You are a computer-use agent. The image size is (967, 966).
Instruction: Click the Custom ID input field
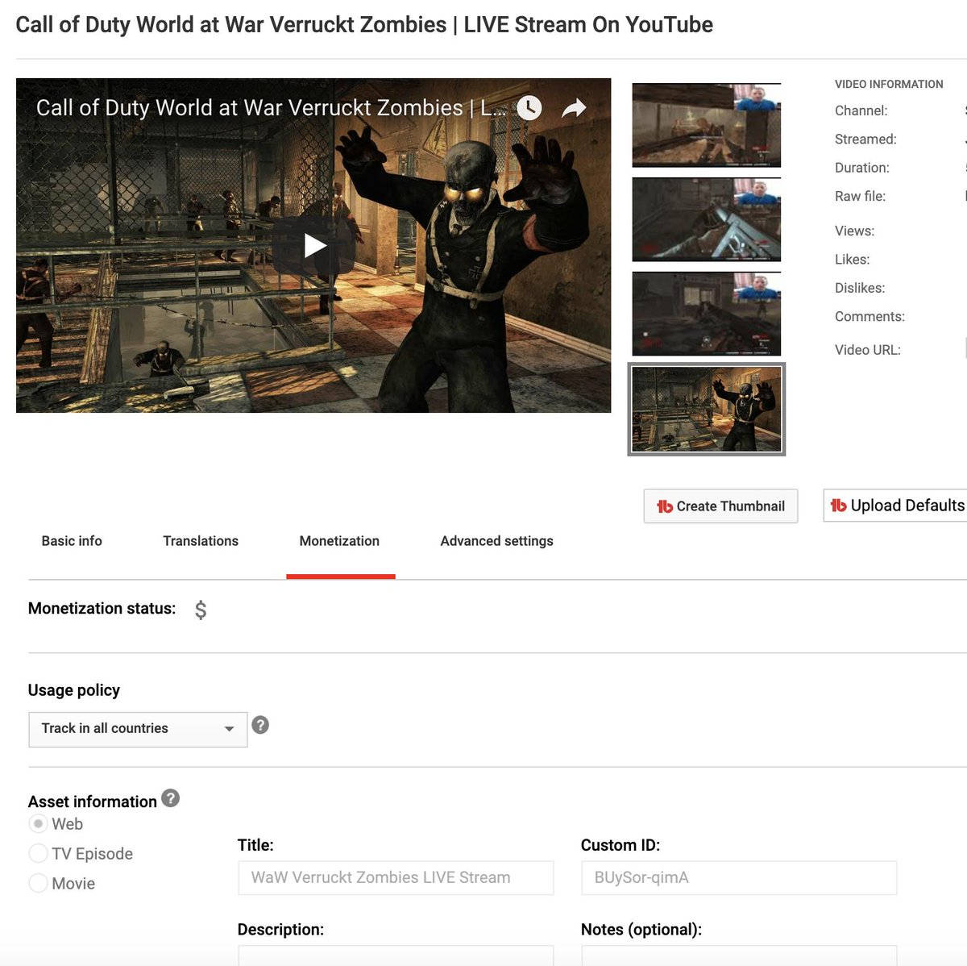[739, 877]
